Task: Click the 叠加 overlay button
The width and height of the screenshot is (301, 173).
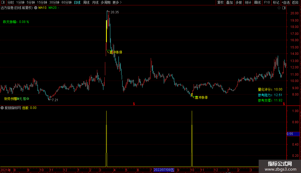Action: coord(229,2)
